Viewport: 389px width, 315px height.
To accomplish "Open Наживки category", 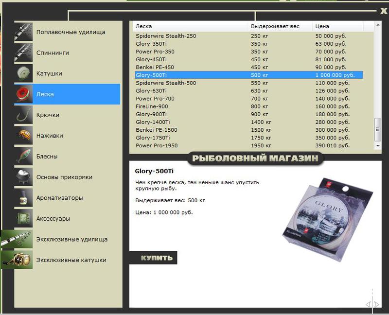I will tap(50, 136).
